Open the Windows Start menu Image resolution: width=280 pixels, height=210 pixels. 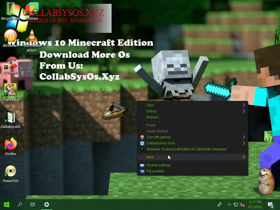(x=7, y=205)
